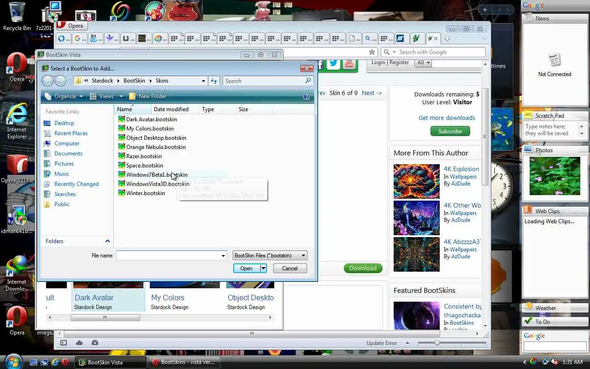Open the BootSkin Files type dropdown
This screenshot has width=590, height=369.
coord(270,256)
